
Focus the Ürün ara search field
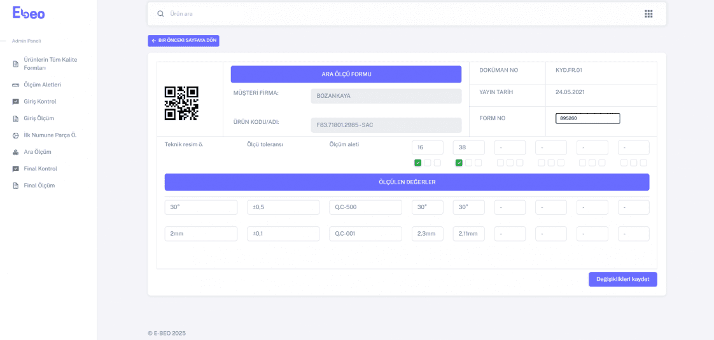tap(401, 13)
